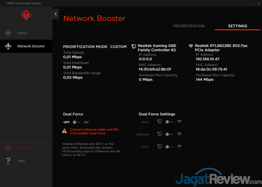Click the Help label in the sidebar
Image resolution: width=262 pixels, height=187 pixels.
point(21,161)
